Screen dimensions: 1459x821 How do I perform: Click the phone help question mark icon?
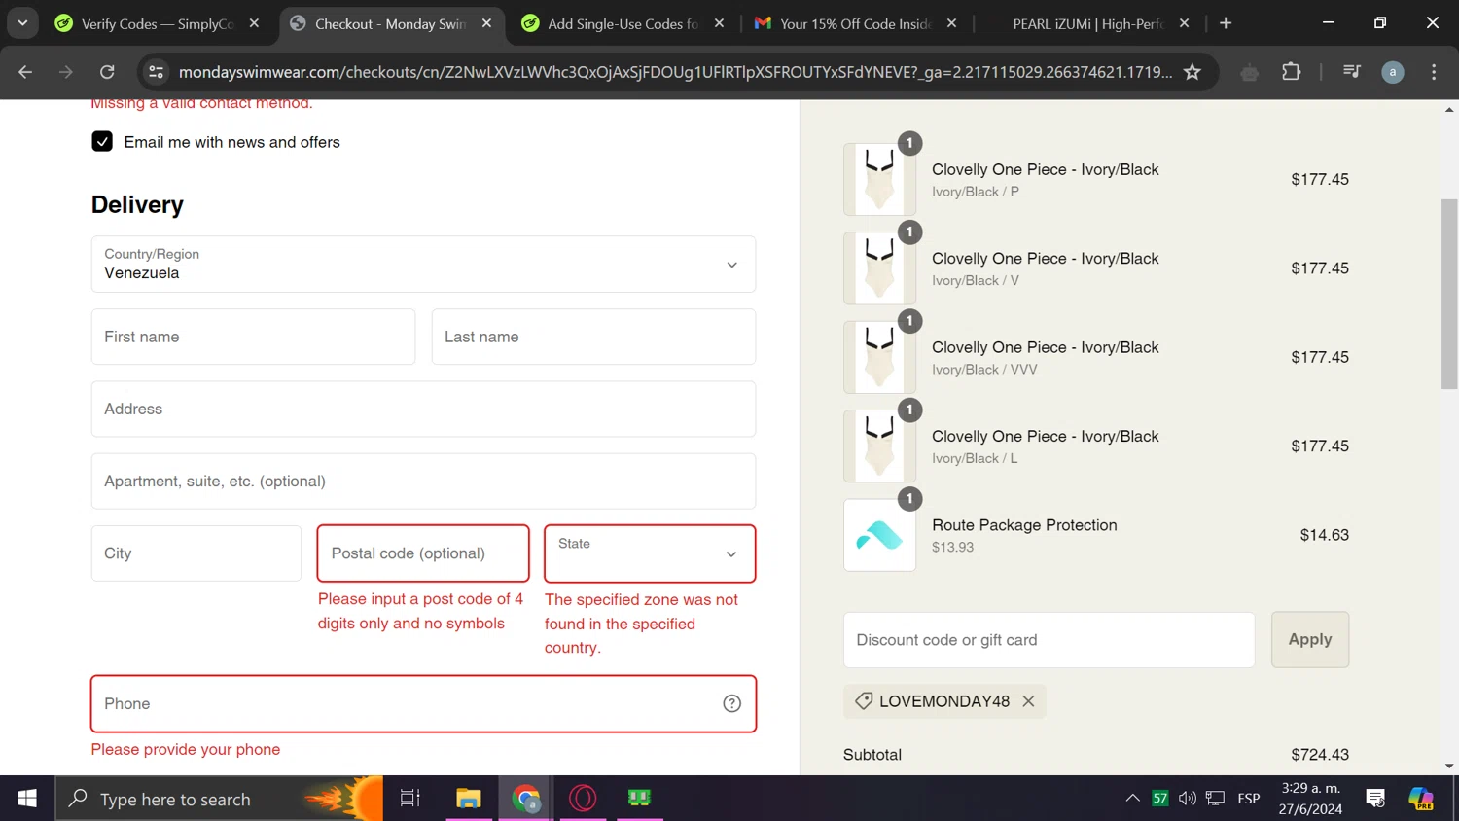(x=732, y=704)
